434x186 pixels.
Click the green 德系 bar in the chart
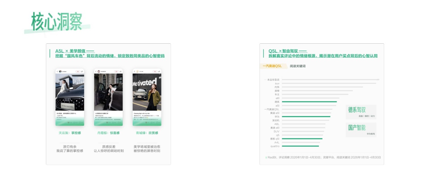[x=309, y=102]
